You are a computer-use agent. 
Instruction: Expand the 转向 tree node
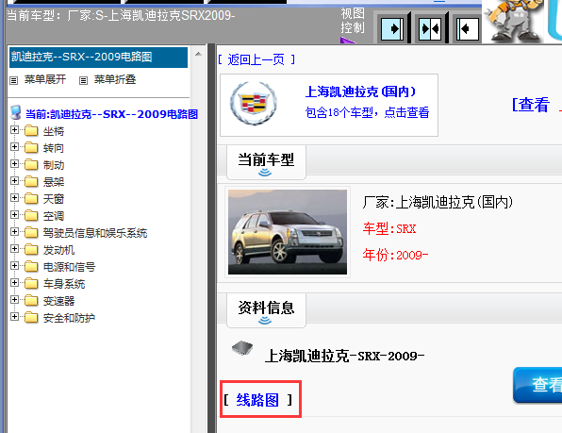[14, 146]
